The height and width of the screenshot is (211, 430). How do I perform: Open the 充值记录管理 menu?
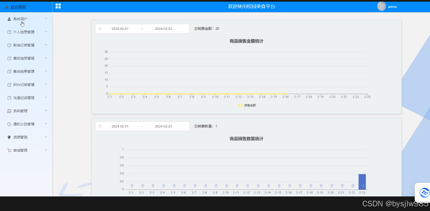pyautogui.click(x=26, y=98)
